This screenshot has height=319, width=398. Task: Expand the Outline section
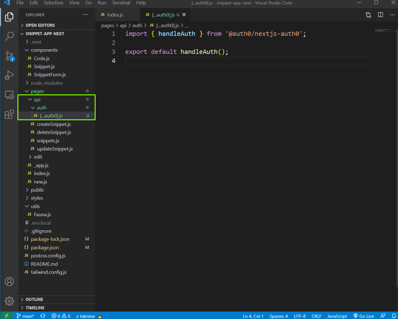[x=57, y=299]
